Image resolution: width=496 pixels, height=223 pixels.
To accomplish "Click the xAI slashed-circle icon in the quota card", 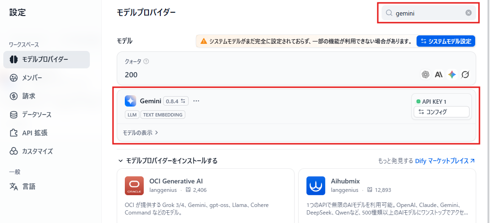I will coord(465,74).
